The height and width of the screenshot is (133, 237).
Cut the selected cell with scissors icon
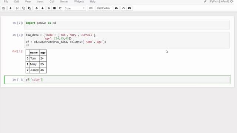[17, 8]
